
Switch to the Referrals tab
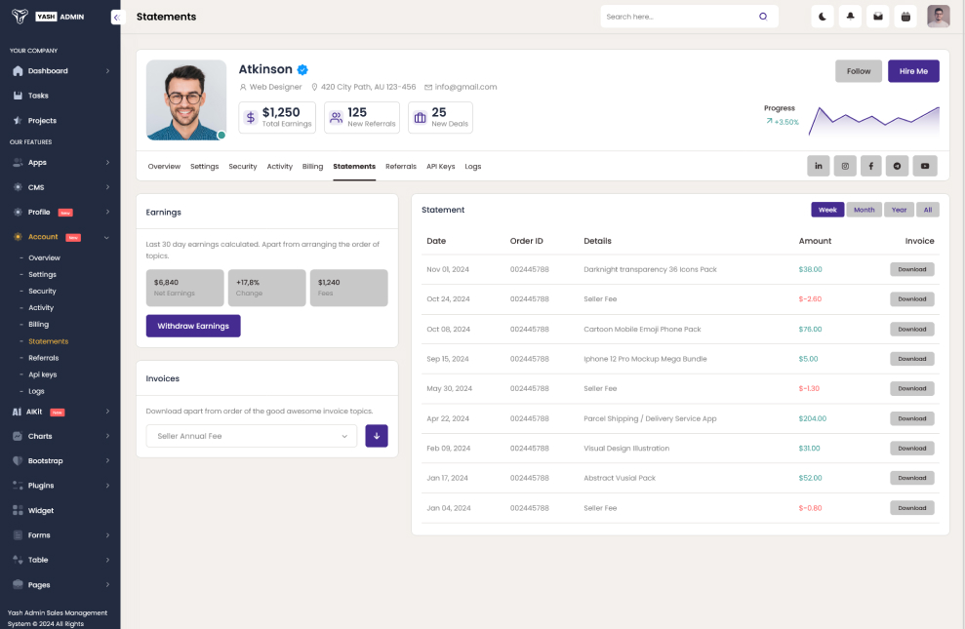(x=401, y=167)
